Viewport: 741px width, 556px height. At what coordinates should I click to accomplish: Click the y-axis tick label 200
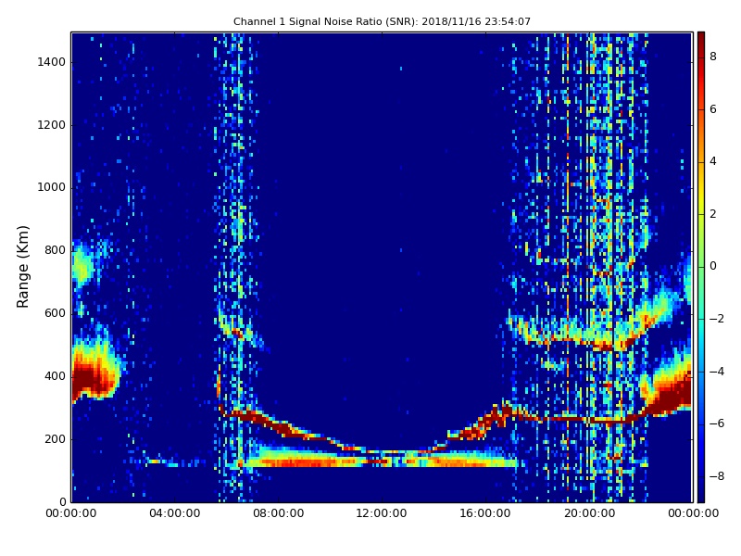pos(55,438)
